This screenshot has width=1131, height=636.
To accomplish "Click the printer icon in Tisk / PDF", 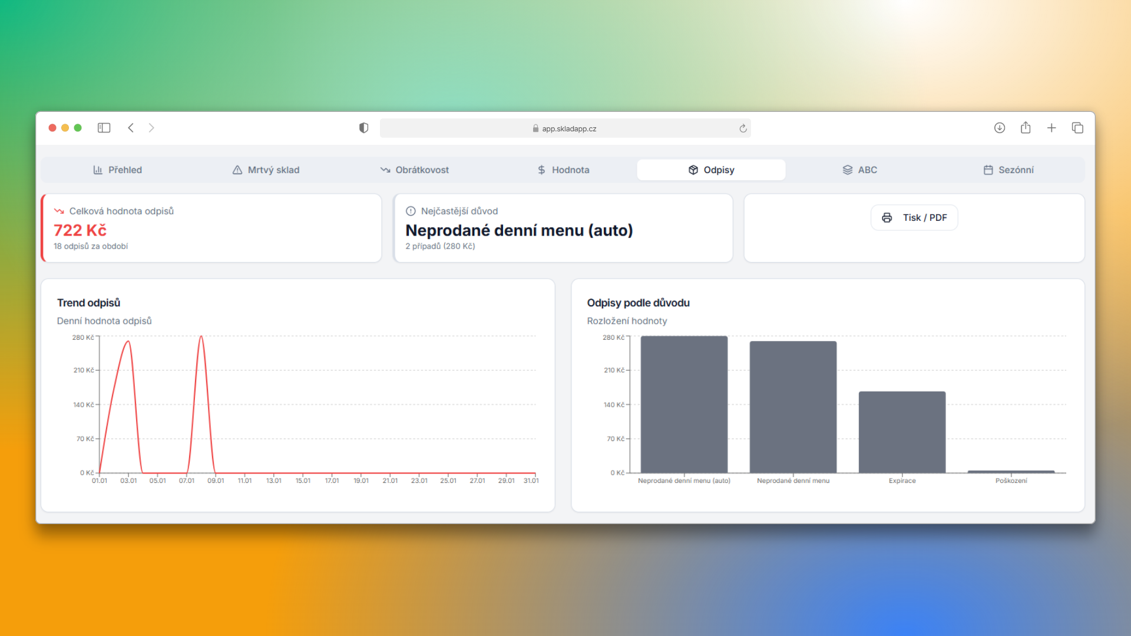I will [887, 218].
